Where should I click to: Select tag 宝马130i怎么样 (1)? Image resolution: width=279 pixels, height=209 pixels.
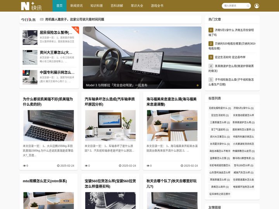(x=243, y=165)
